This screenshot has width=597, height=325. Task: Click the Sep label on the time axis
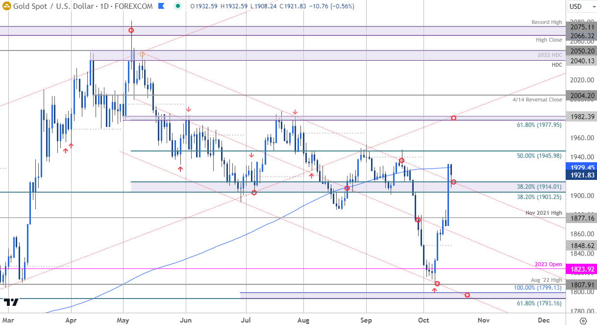(366, 320)
